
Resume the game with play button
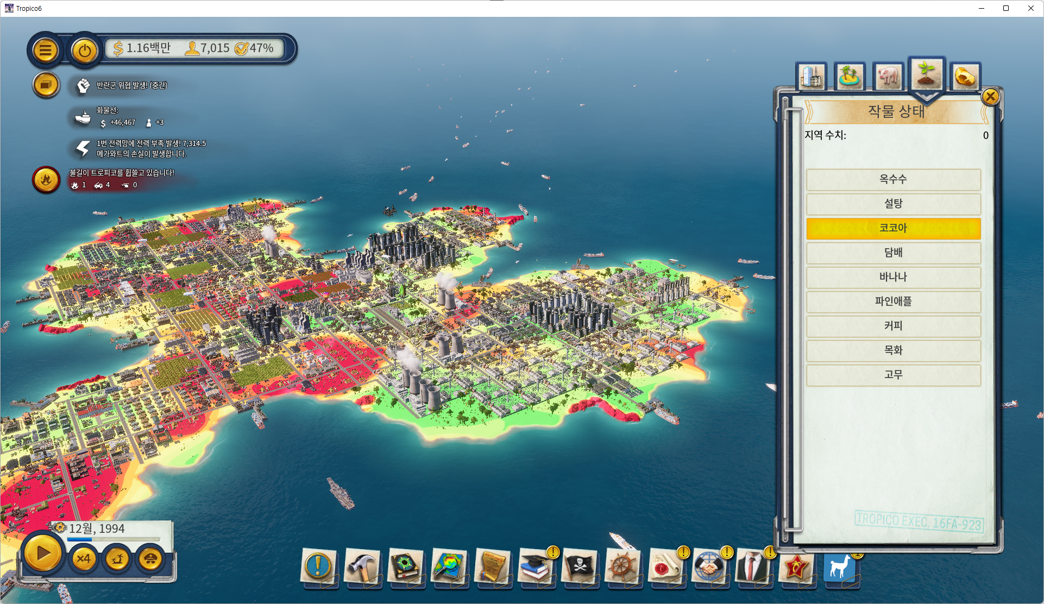coord(43,553)
